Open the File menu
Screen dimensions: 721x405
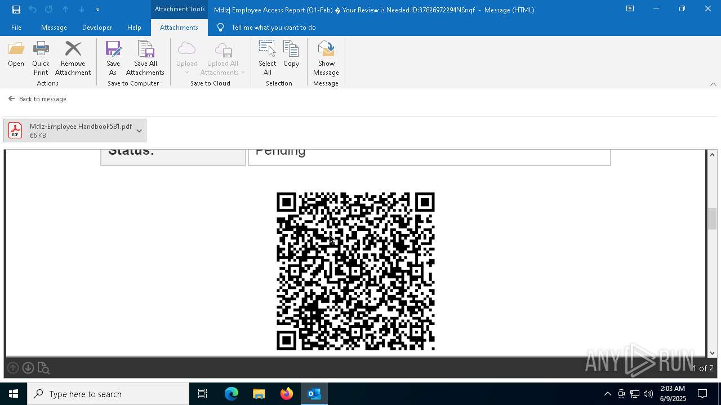pos(16,28)
